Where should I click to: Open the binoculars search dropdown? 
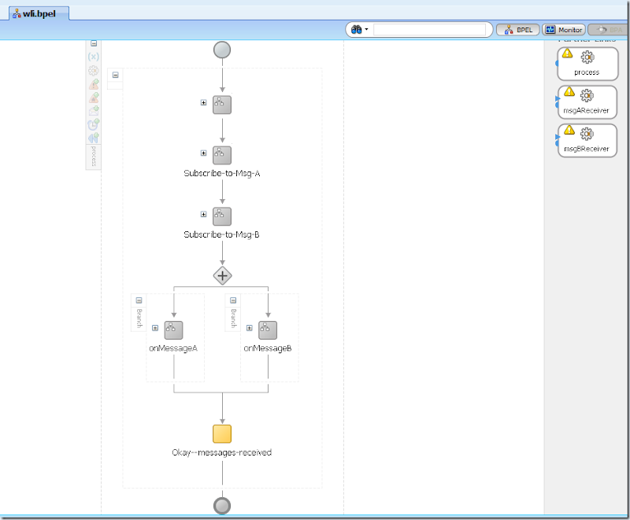coord(360,30)
